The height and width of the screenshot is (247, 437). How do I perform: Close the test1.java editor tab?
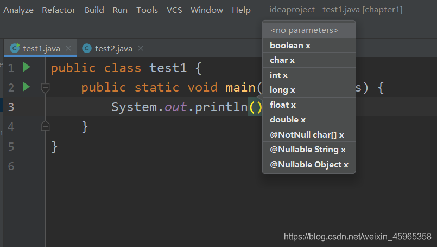point(68,48)
